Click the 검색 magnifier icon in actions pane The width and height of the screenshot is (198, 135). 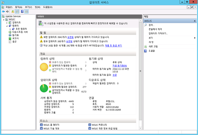click(x=146, y=25)
